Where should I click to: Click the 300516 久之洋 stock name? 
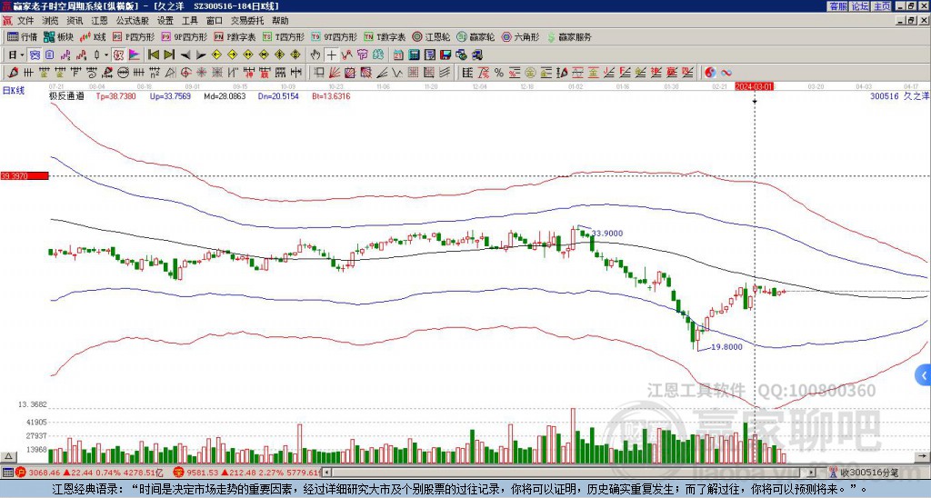pos(898,95)
